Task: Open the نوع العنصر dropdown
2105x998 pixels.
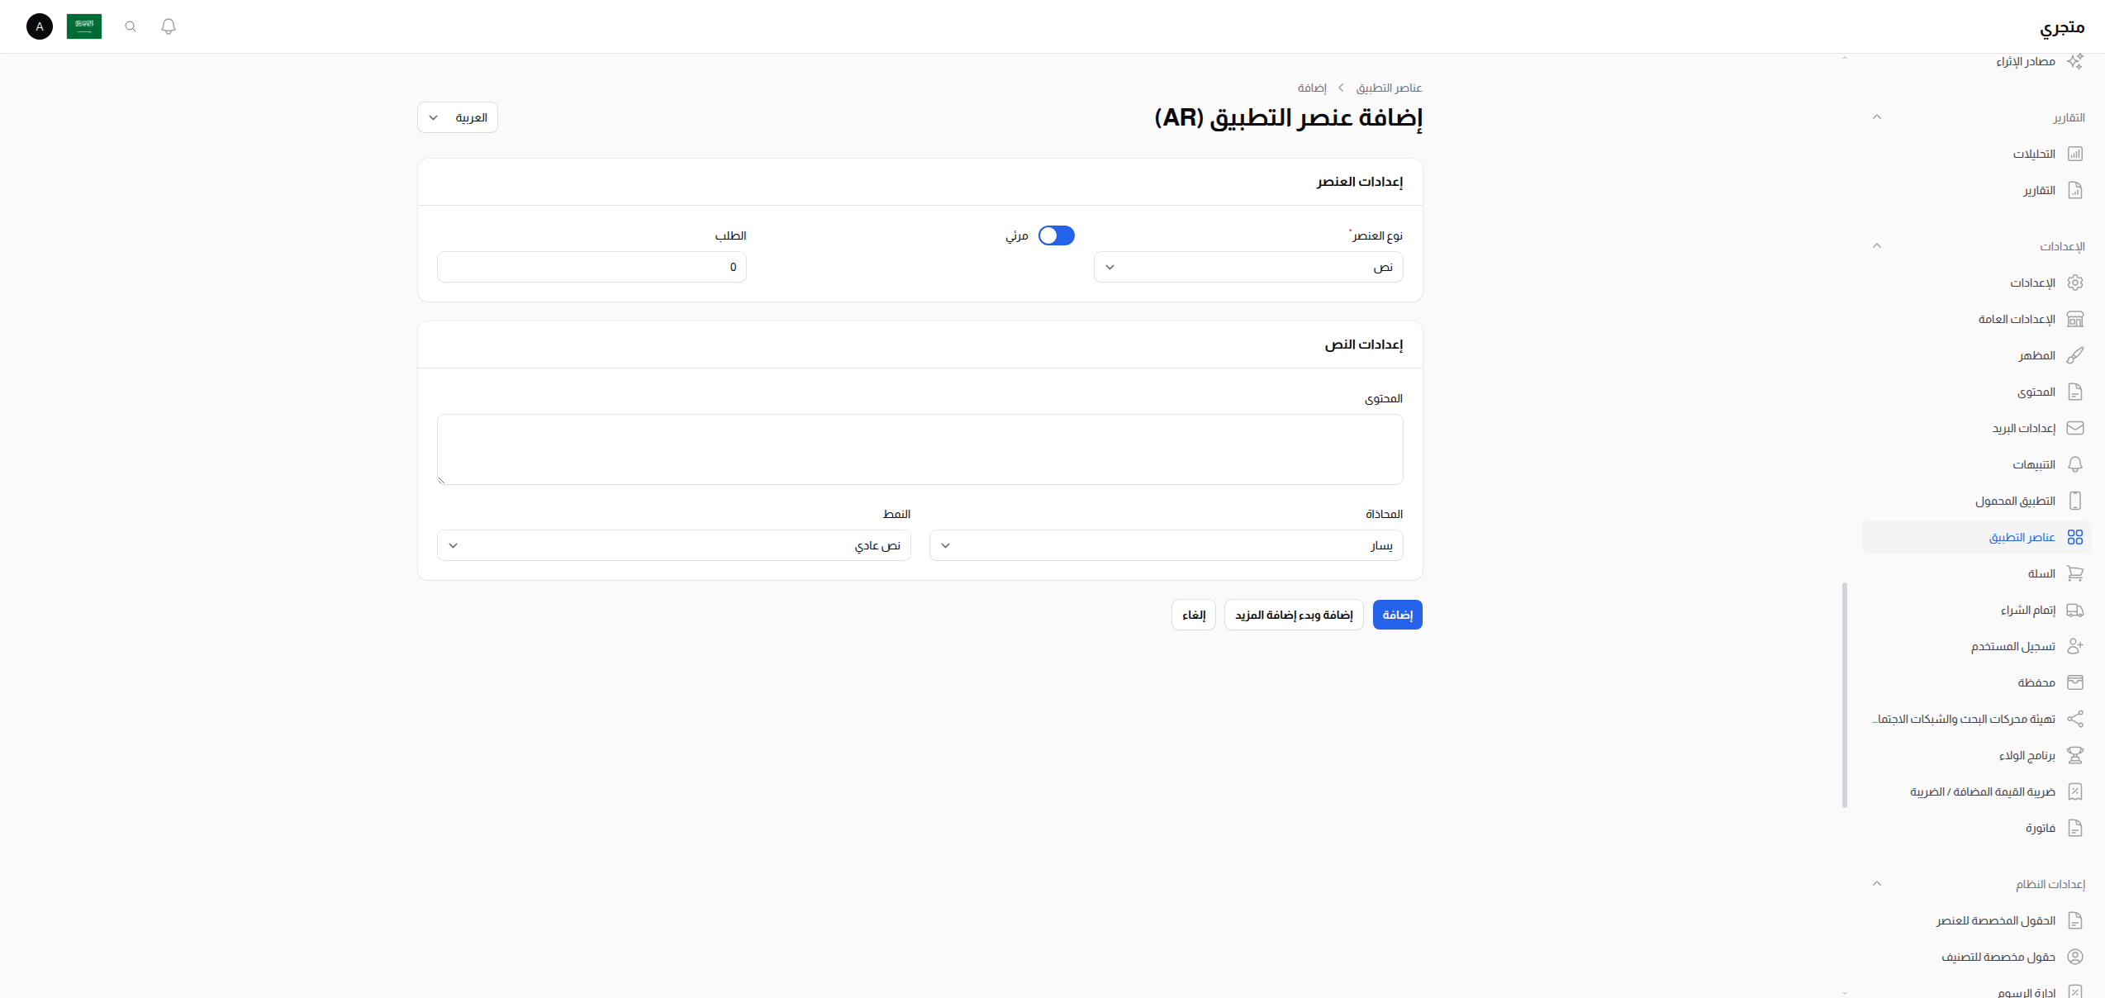Action: pyautogui.click(x=1248, y=266)
